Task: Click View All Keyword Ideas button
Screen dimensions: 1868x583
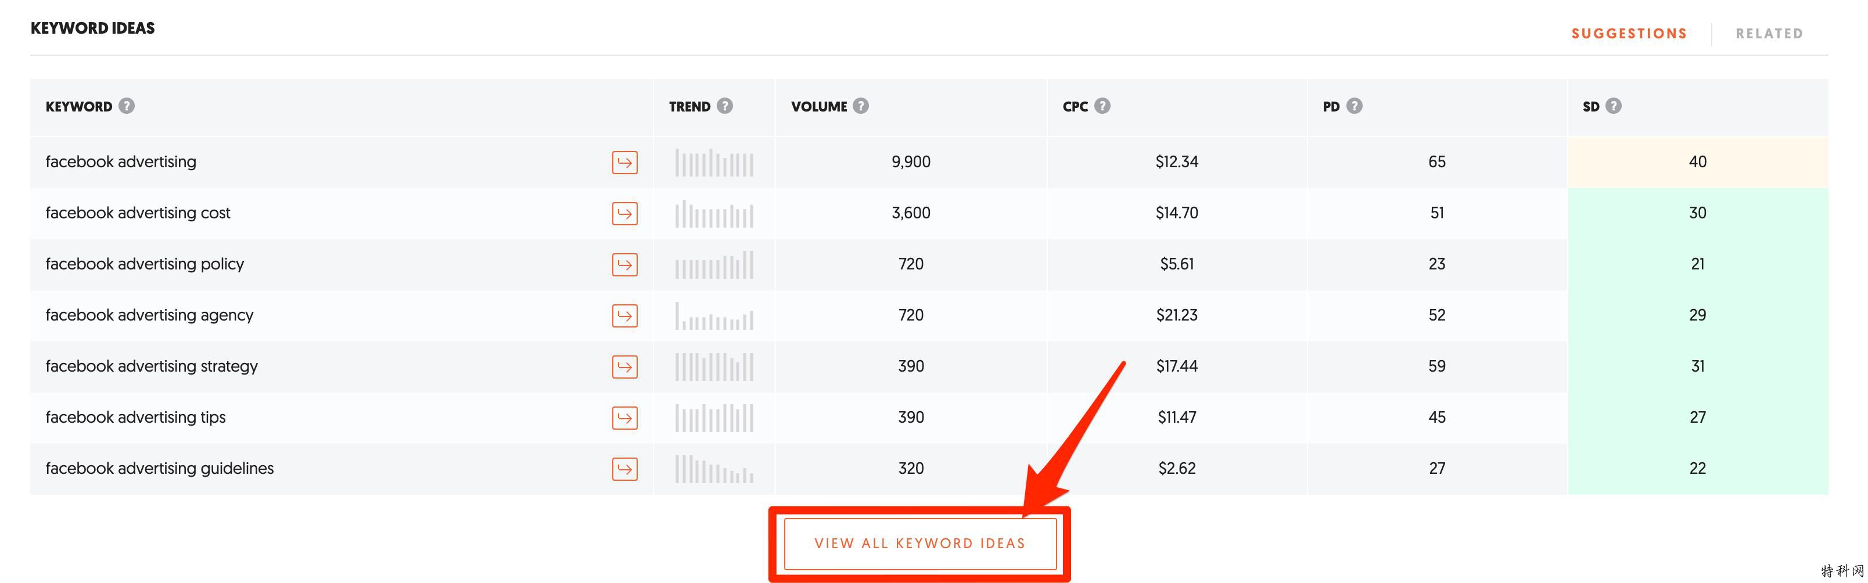Action: 919,543
